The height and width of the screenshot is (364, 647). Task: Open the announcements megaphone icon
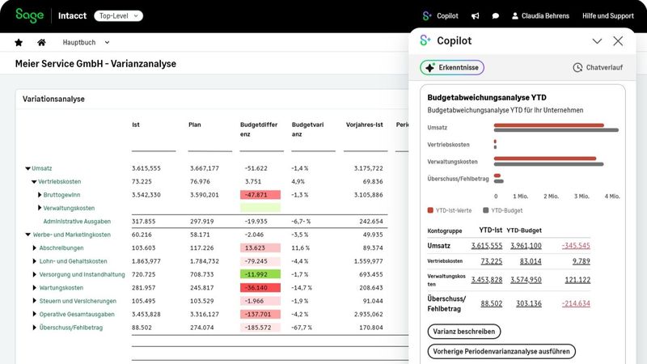point(476,16)
